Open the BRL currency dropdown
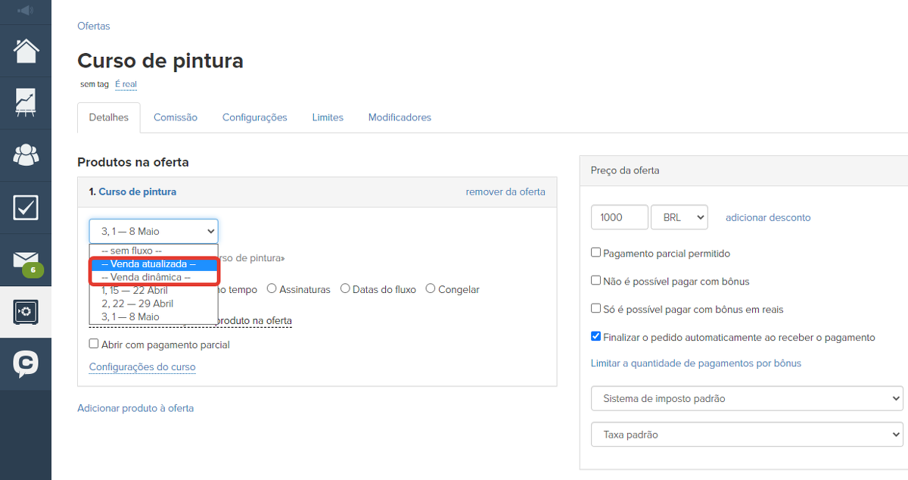Screen dimensions: 908x480 pyautogui.click(x=679, y=217)
